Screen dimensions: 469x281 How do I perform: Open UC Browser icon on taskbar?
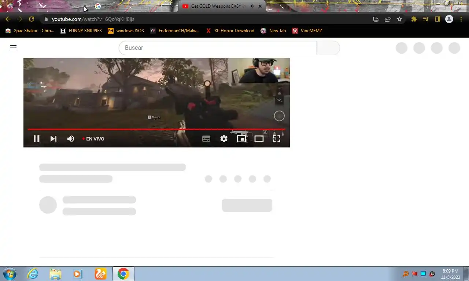click(x=100, y=274)
